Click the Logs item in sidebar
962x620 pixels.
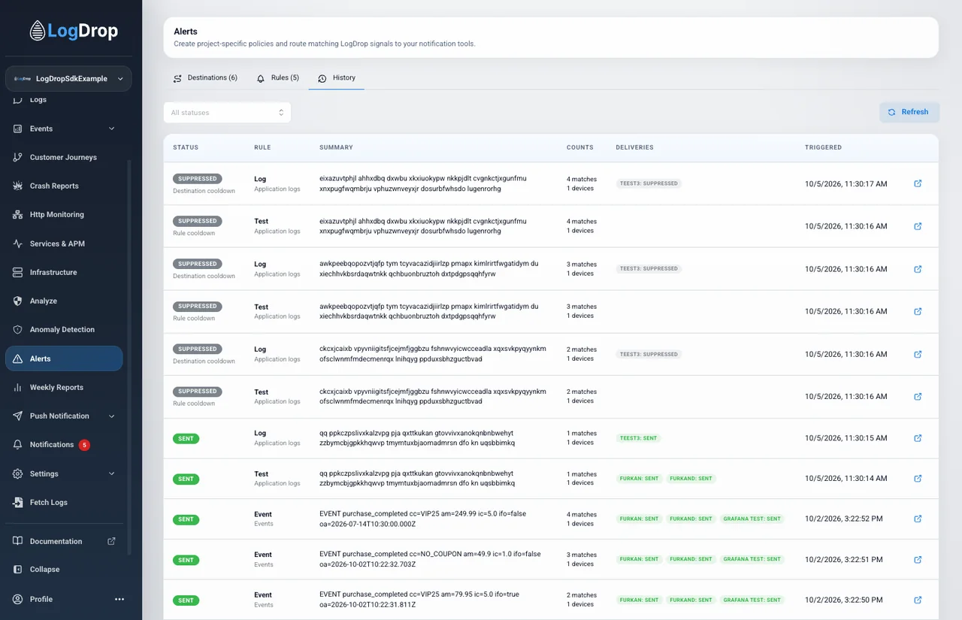point(38,99)
